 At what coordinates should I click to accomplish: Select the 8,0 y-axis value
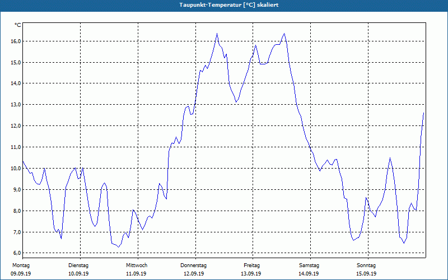coord(17,211)
